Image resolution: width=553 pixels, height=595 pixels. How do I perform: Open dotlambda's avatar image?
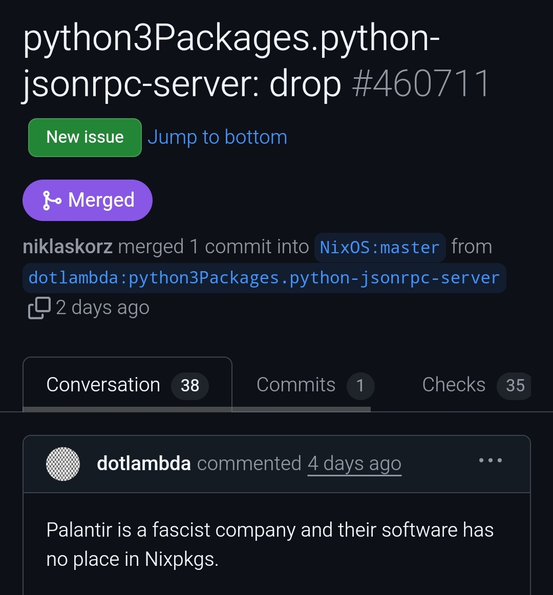pyautogui.click(x=63, y=464)
